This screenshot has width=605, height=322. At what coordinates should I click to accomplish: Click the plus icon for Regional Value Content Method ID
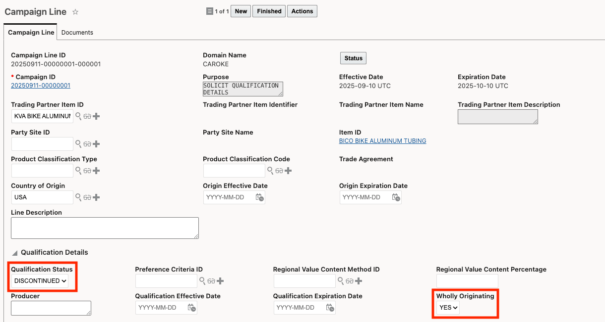pyautogui.click(x=358, y=281)
